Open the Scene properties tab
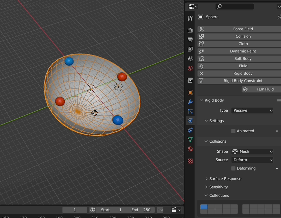The image size is (281, 218). click(190, 59)
